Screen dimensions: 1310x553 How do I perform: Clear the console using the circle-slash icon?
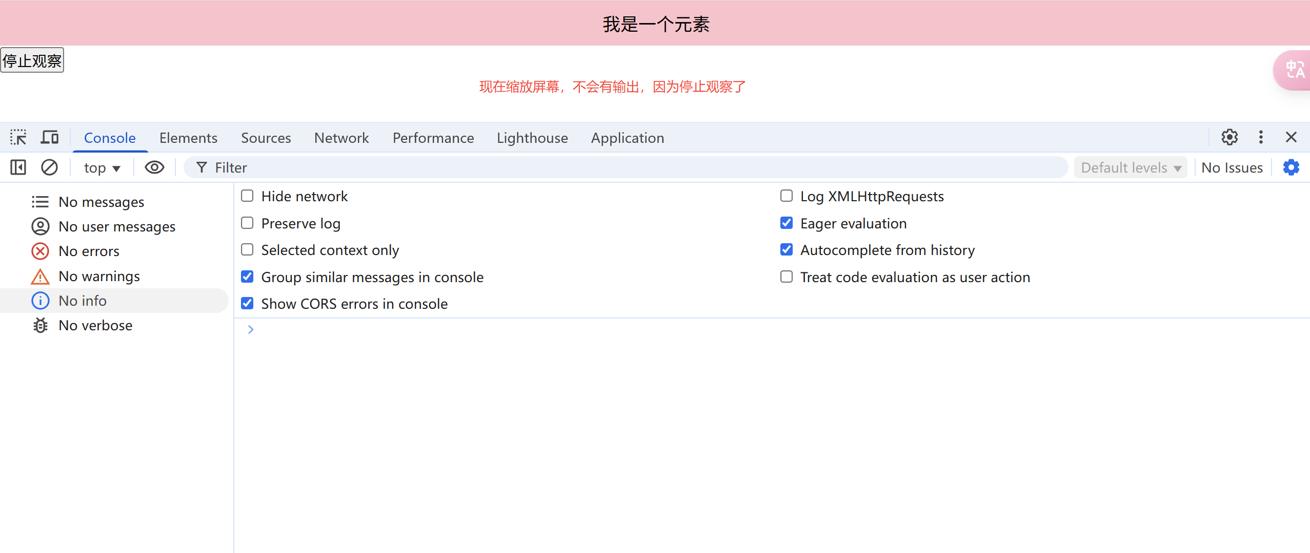coord(49,167)
